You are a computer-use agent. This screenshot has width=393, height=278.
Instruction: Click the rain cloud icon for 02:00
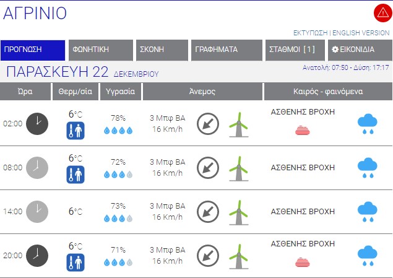(368, 123)
